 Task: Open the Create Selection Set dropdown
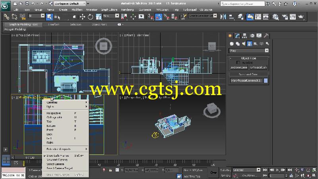click(203, 16)
